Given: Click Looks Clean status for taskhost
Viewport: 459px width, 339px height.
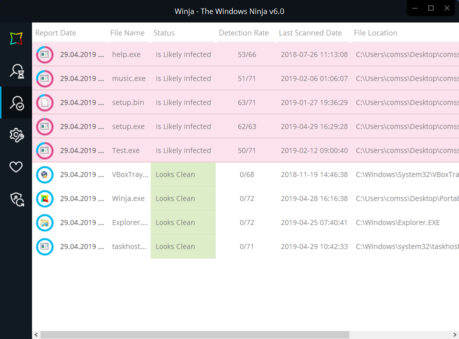Looking at the screenshot, I should pyautogui.click(x=175, y=246).
